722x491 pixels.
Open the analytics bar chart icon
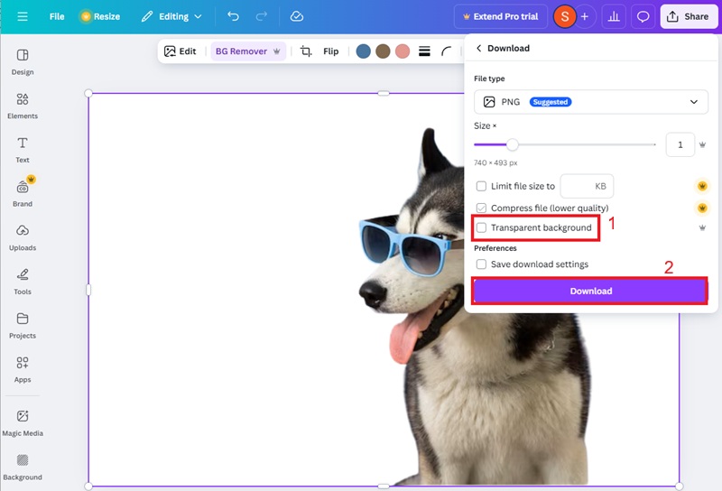614,16
